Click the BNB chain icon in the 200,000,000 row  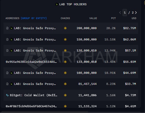[x=65, y=28]
